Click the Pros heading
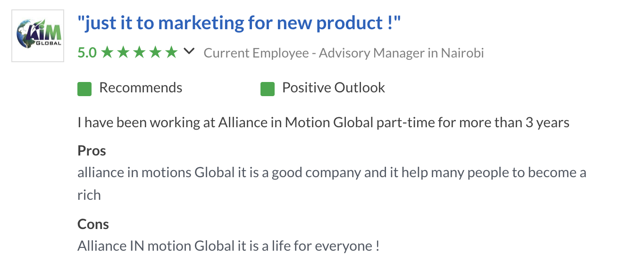The image size is (621, 262). pyautogui.click(x=92, y=151)
